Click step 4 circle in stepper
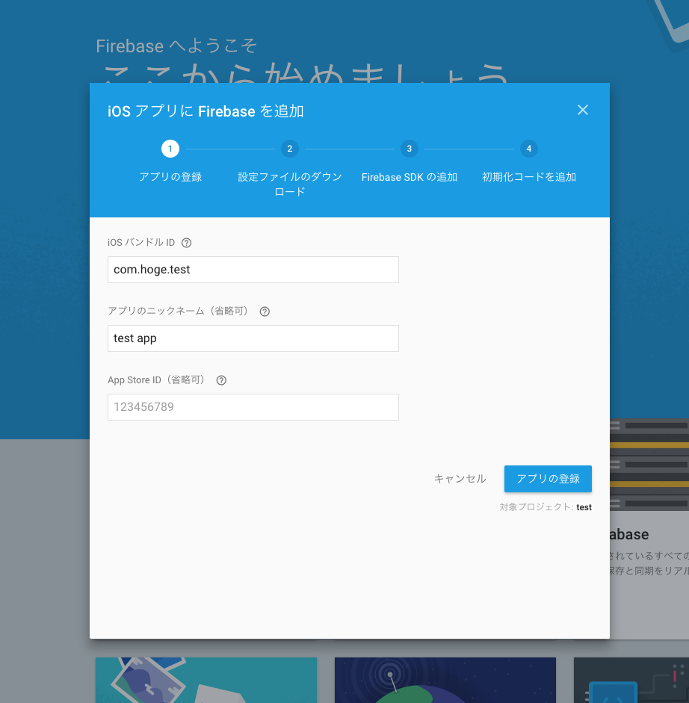 (x=529, y=149)
